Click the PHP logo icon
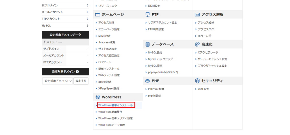This screenshot has width=290, height=135. (x=147, y=81)
